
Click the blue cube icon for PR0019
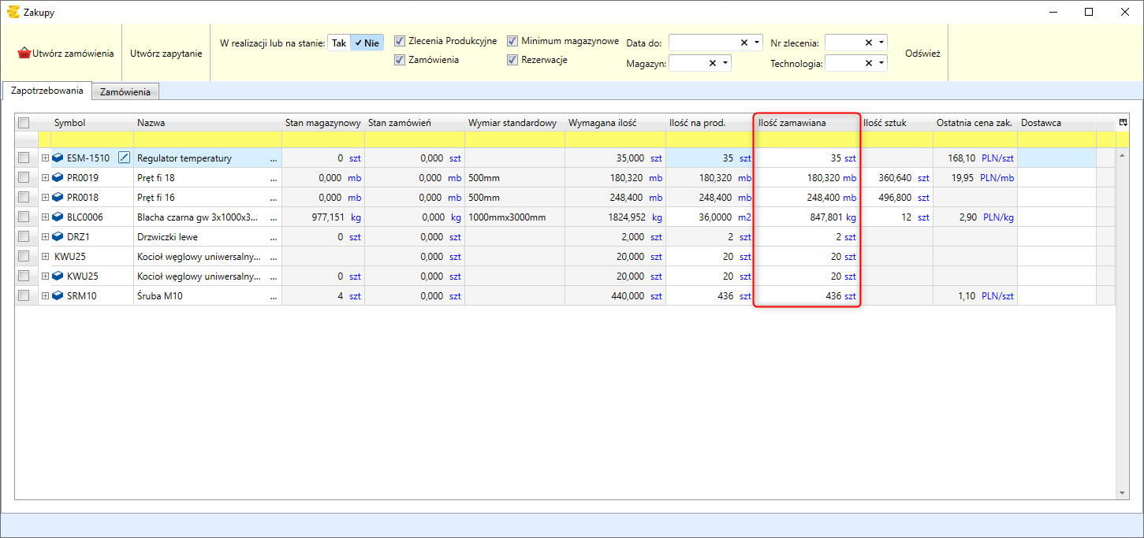pyautogui.click(x=58, y=177)
